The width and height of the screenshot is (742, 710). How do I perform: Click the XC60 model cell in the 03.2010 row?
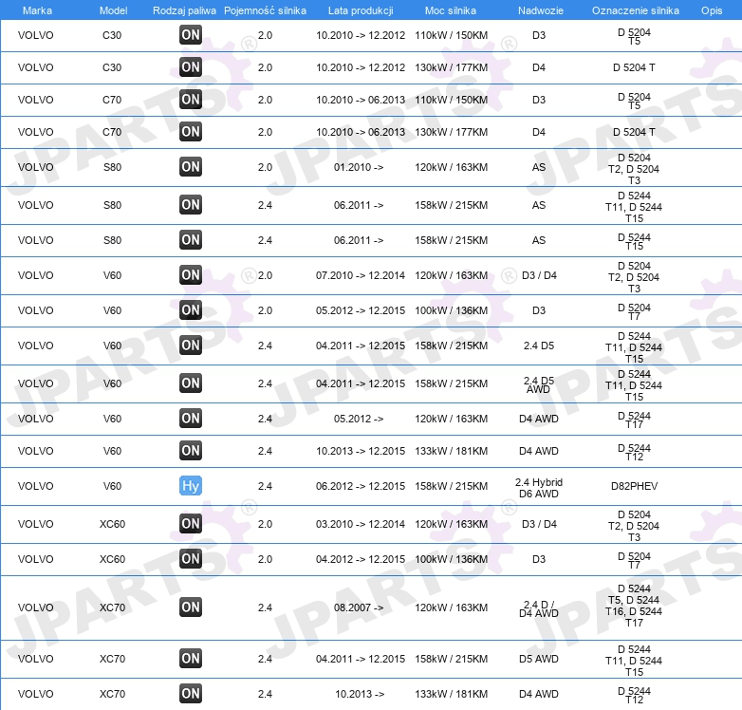pos(112,524)
